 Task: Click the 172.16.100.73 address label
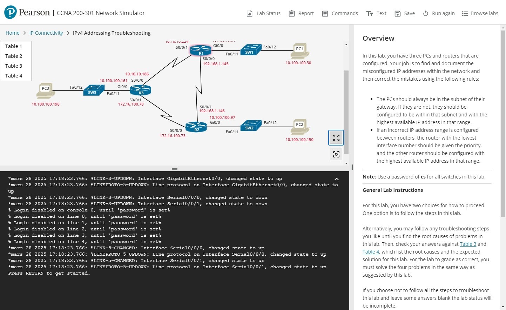[x=173, y=136]
